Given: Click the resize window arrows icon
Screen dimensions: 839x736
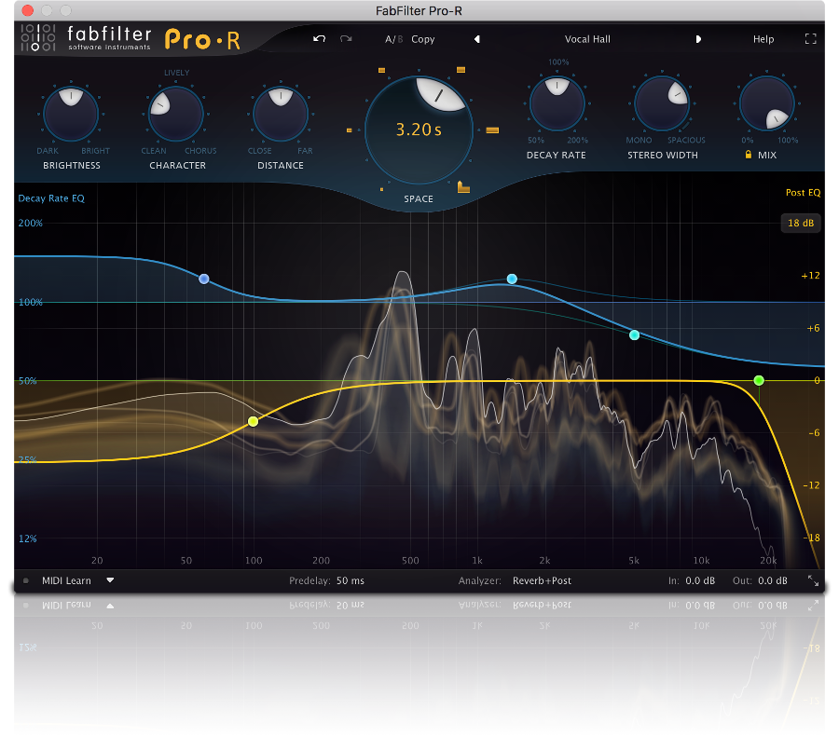Looking at the screenshot, I should (813, 580).
